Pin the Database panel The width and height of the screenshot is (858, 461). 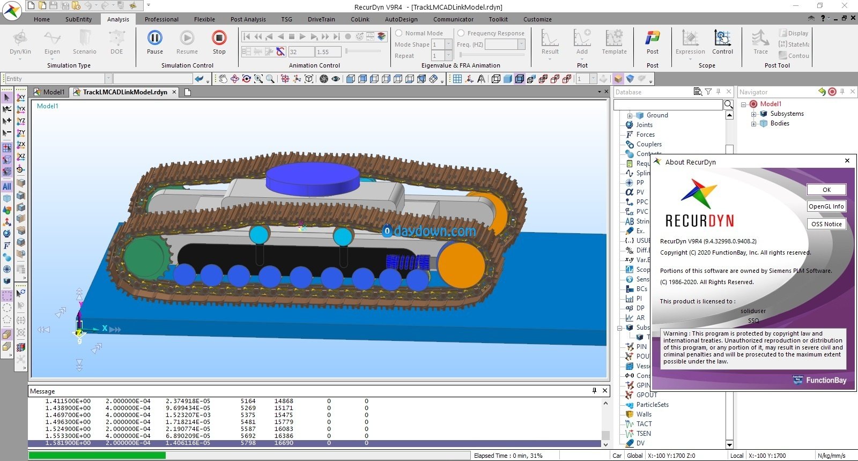[x=718, y=92]
